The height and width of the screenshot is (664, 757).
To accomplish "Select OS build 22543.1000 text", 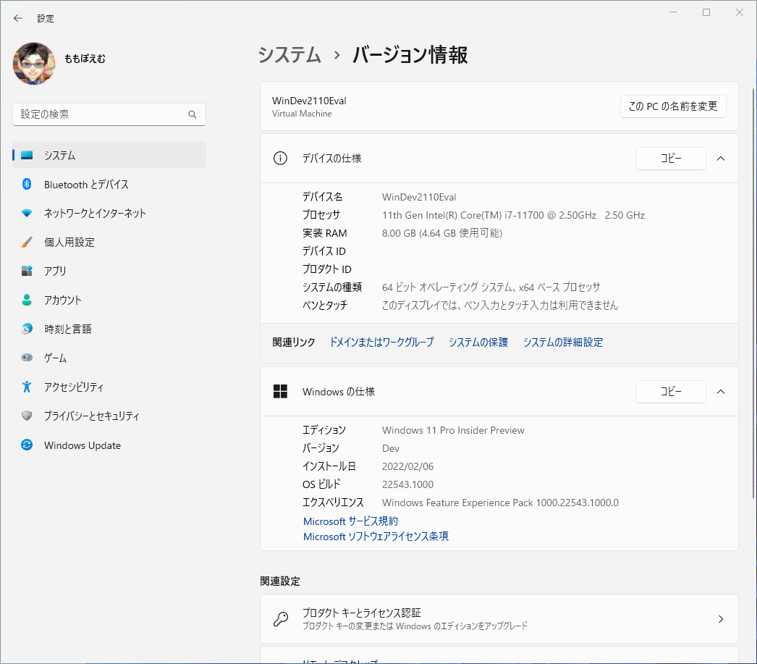I will [x=407, y=484].
